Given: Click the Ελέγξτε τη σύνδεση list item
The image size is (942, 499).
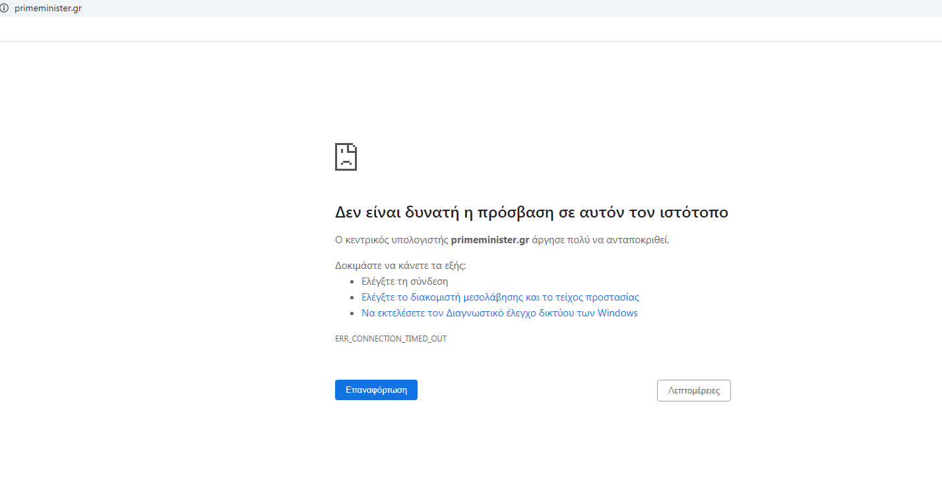Looking at the screenshot, I should (404, 281).
